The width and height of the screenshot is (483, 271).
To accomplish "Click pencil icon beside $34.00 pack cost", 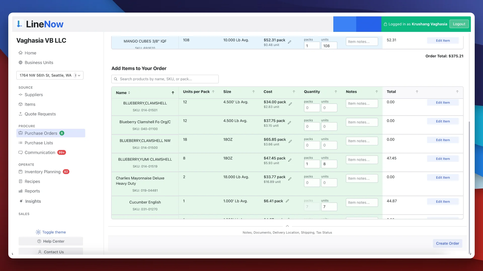I will click(290, 104).
